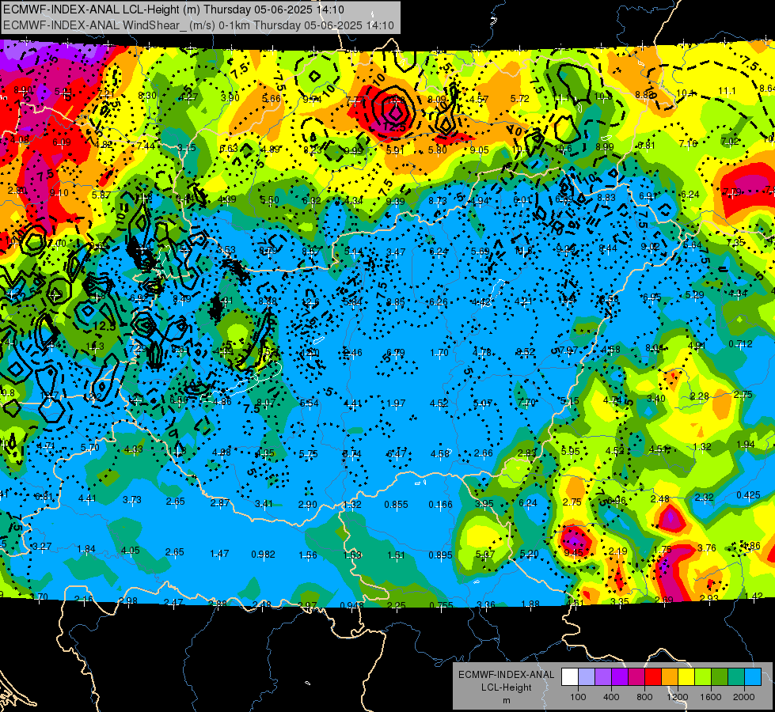The image size is (775, 712).
Task: Click the wind shear value 1.70
Action: click(x=439, y=353)
